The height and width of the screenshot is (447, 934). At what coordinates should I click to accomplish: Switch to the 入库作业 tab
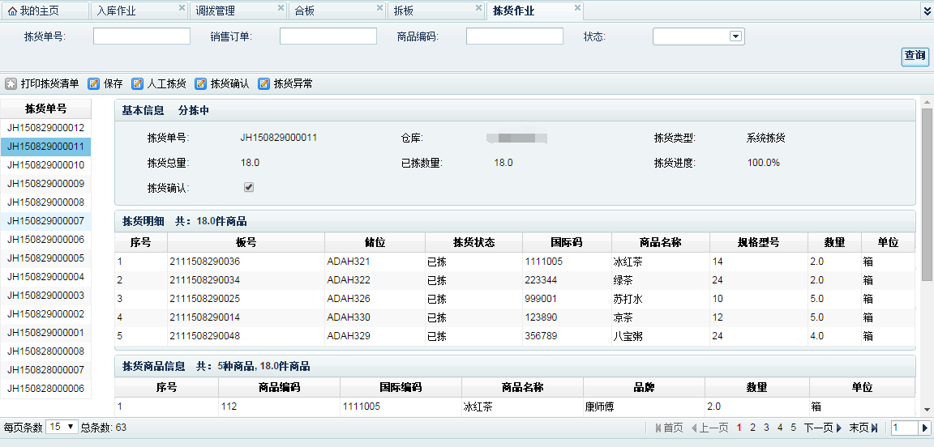116,11
